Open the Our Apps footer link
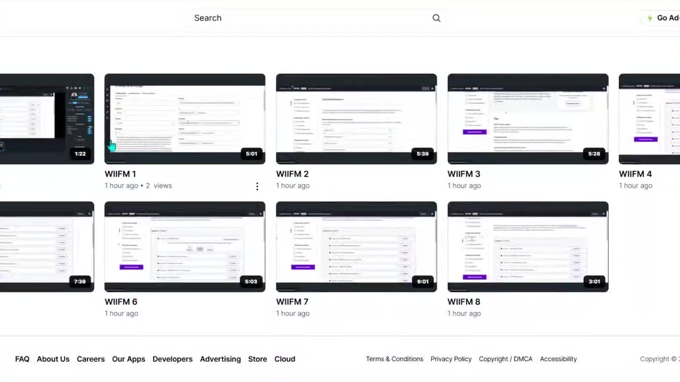680x382 pixels. pos(129,359)
